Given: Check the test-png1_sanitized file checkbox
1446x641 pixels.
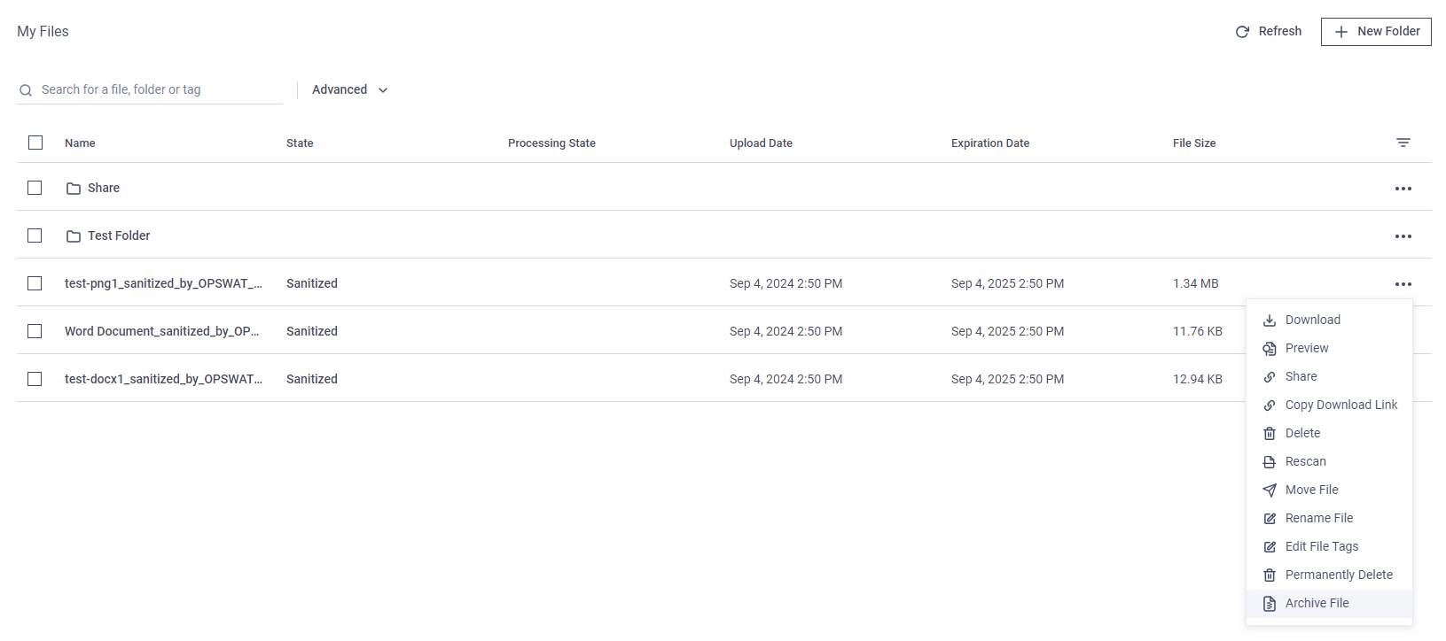Looking at the screenshot, I should point(35,283).
